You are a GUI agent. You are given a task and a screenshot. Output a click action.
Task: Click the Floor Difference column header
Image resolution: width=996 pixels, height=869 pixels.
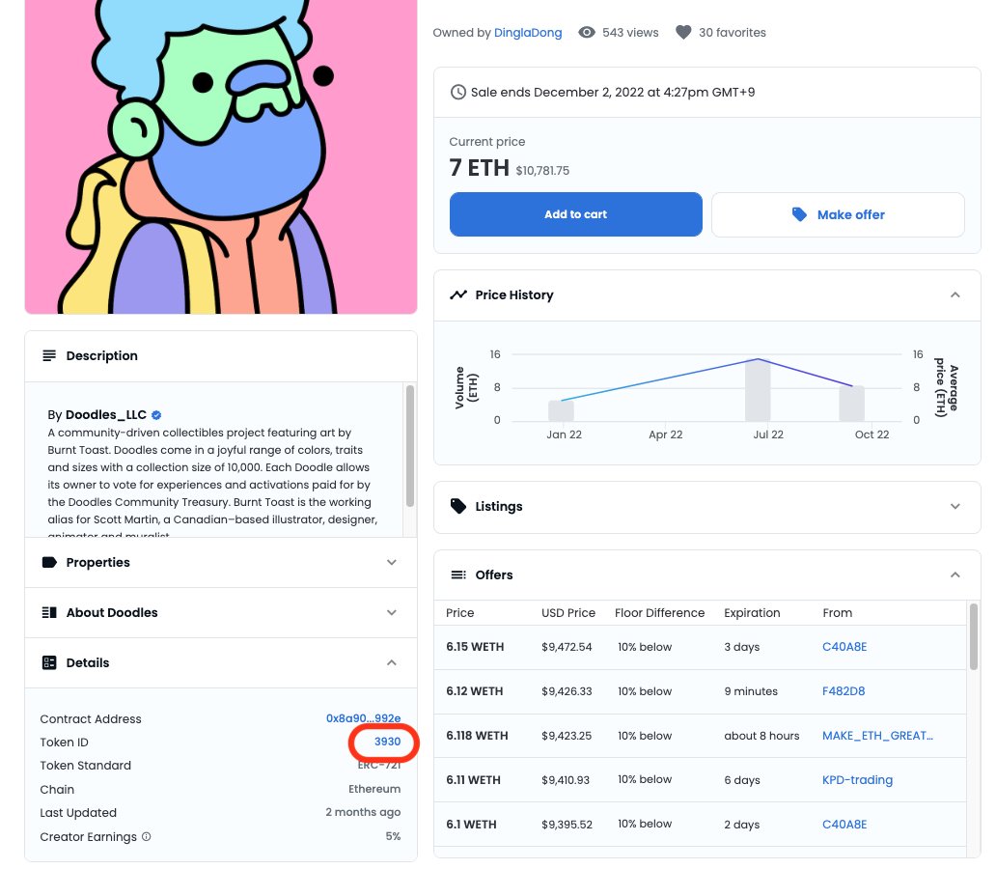pos(659,613)
